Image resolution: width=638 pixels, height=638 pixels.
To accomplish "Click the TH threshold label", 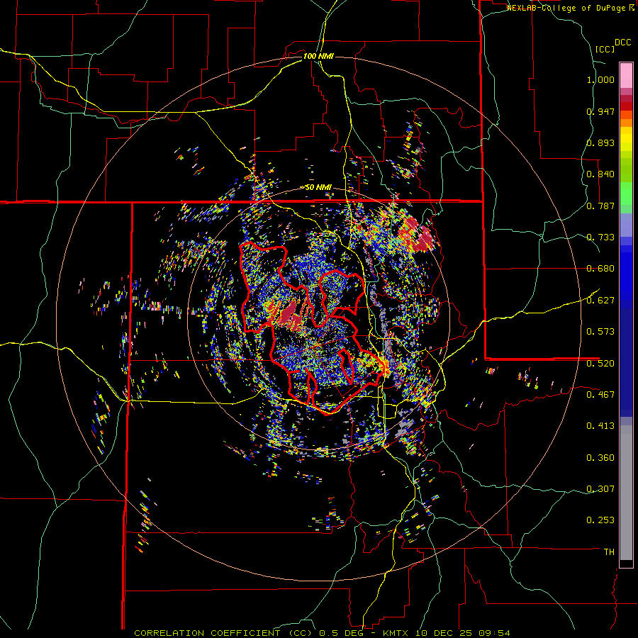I will tap(609, 552).
